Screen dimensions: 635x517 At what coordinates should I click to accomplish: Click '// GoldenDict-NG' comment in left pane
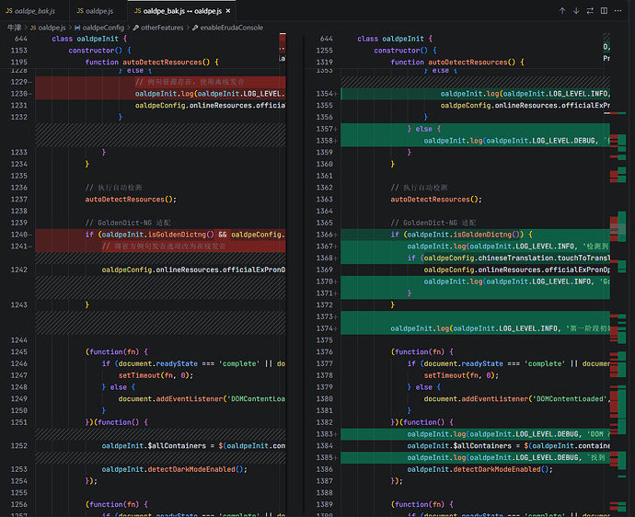pos(128,223)
